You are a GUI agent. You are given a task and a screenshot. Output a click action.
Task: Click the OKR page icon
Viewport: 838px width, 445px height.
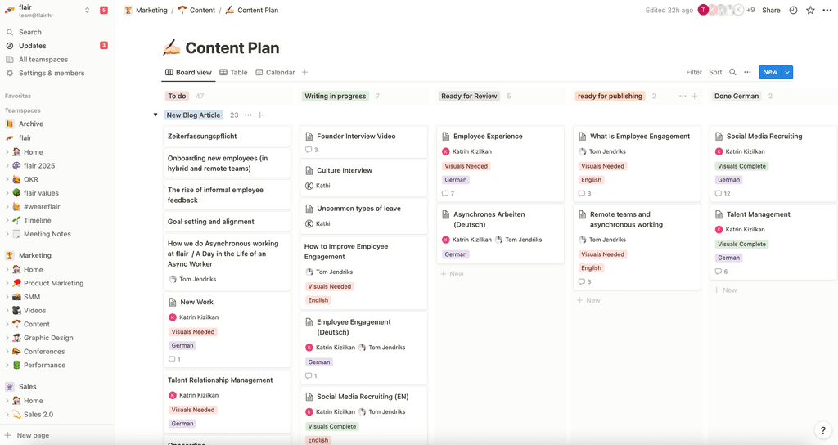coord(16,179)
